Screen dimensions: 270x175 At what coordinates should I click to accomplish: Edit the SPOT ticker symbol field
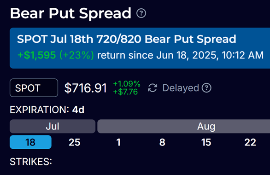click(x=34, y=88)
